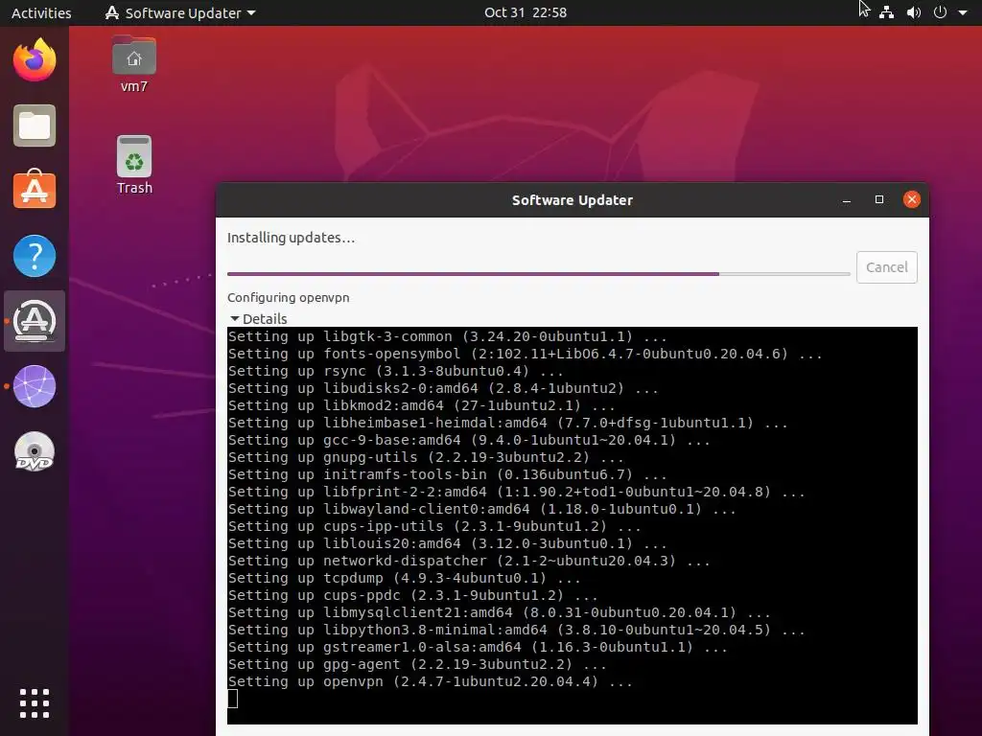Click the "Configuring openvpn" status text
Viewport: 982px width, 736px height.
[x=288, y=297]
